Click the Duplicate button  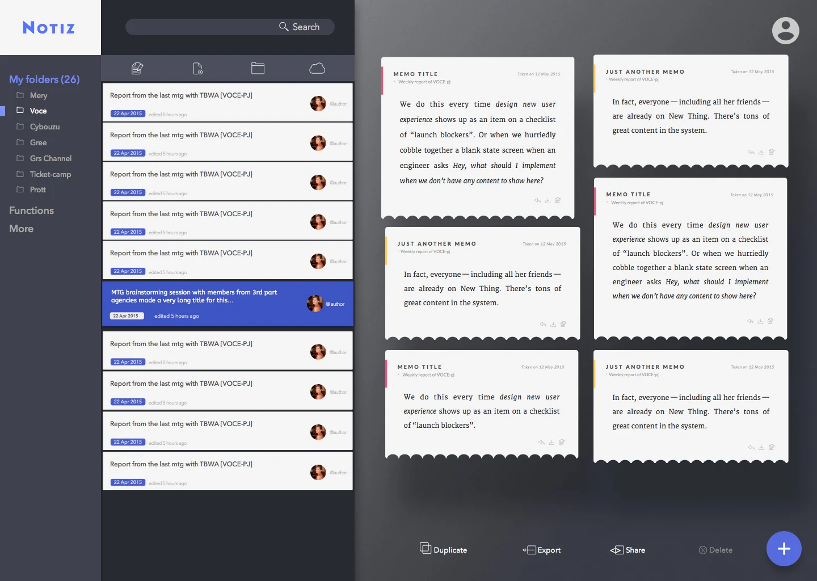pos(444,549)
